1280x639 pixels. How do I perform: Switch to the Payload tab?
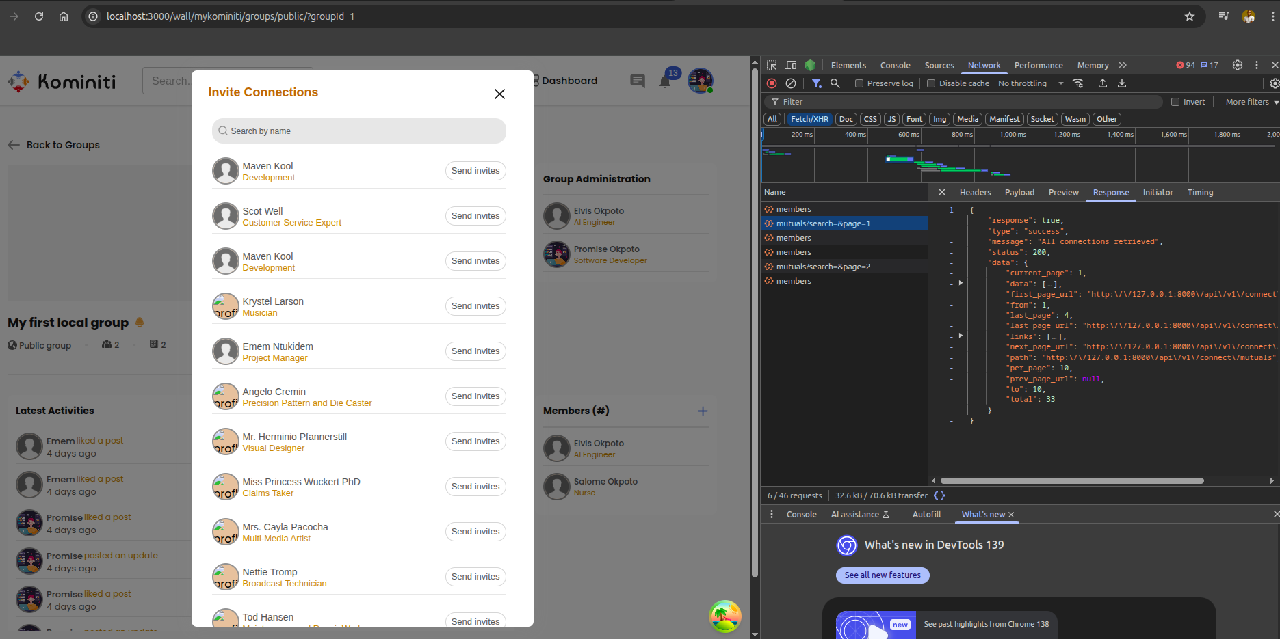(1019, 193)
